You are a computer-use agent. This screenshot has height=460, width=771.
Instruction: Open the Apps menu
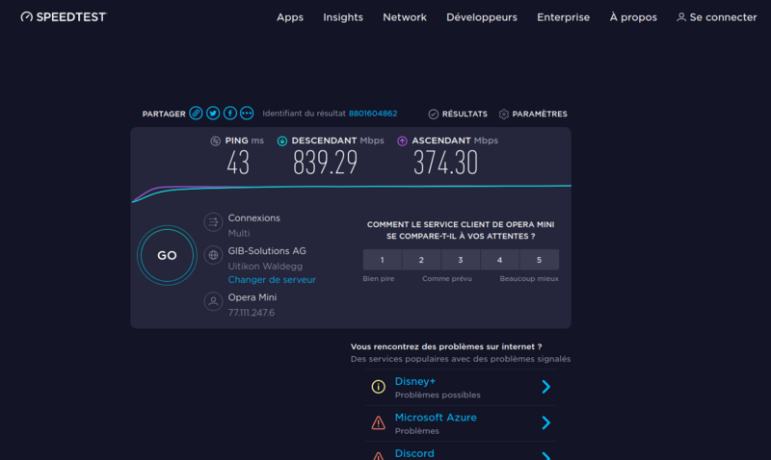pos(290,17)
